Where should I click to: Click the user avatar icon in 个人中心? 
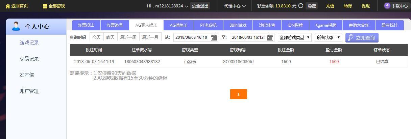16,26
